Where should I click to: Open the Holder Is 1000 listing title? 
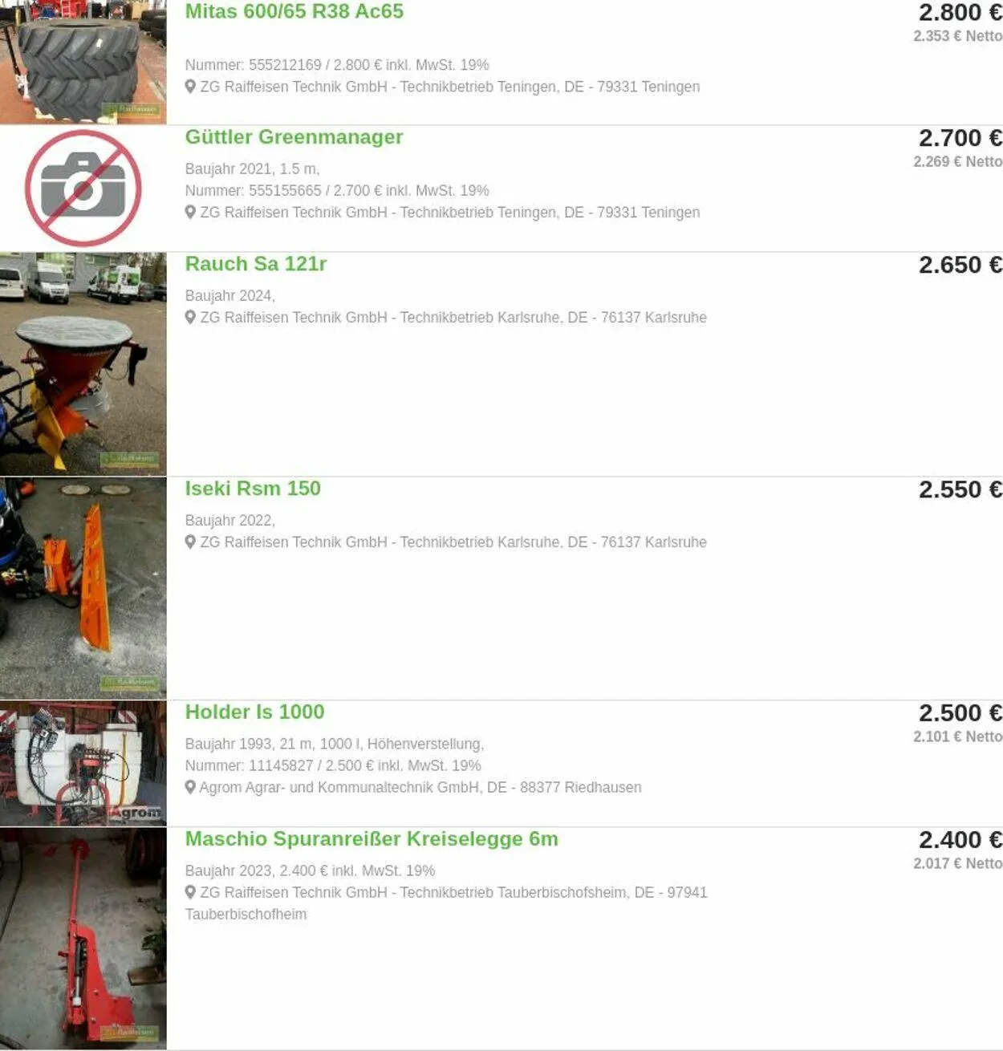click(x=254, y=712)
